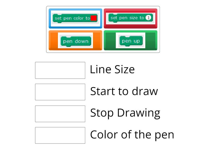Click the answer box beside 'Color of the pen'
The height and width of the screenshot is (154, 206).
(60, 135)
